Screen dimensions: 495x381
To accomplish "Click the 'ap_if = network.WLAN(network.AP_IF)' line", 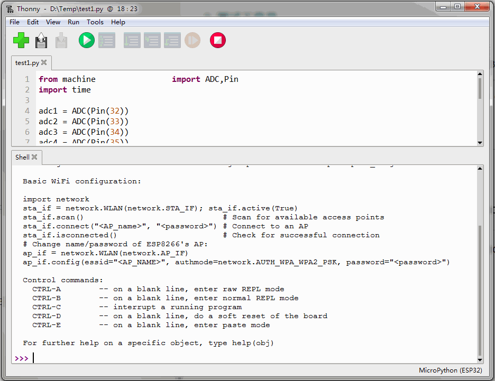I will (105, 253).
